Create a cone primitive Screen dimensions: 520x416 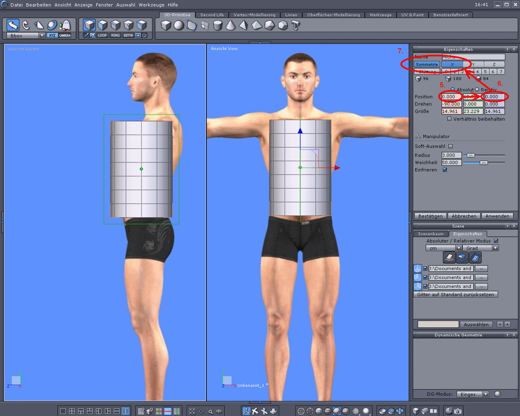tap(231, 26)
